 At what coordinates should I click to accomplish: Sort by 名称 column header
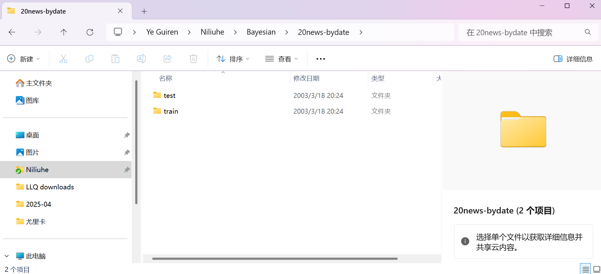(166, 78)
